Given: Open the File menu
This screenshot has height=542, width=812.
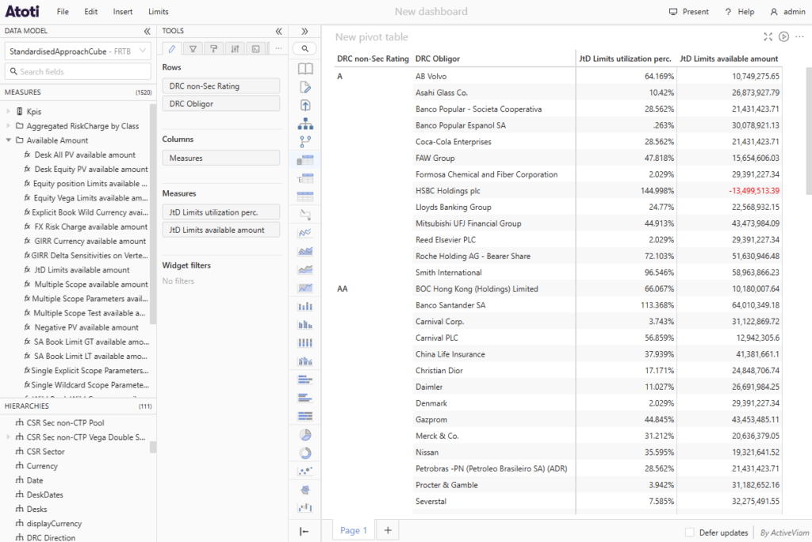Looking at the screenshot, I should 63,11.
